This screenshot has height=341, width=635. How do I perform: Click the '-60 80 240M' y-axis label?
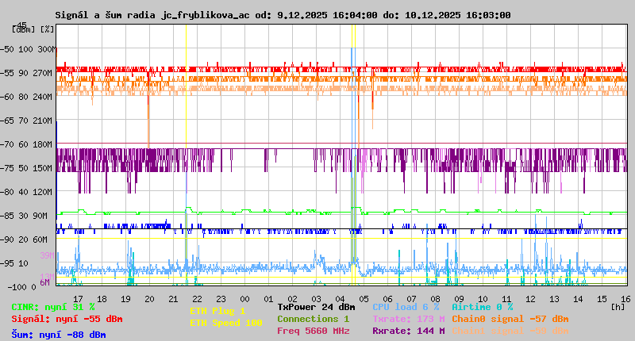[x=26, y=97]
